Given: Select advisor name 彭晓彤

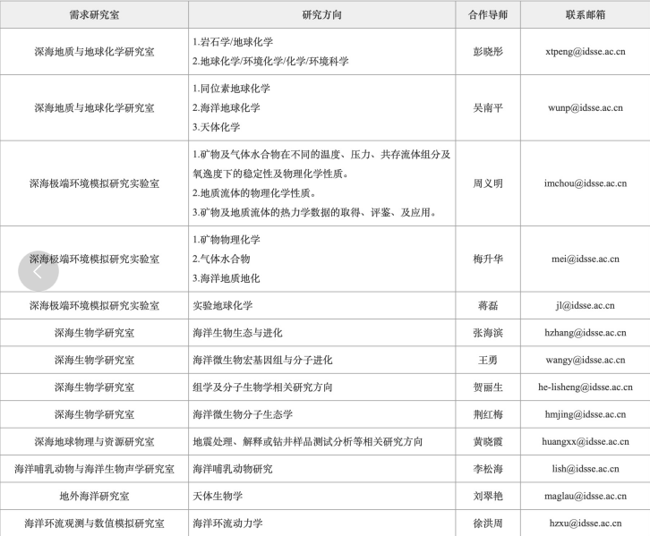Looking at the screenshot, I should (488, 52).
